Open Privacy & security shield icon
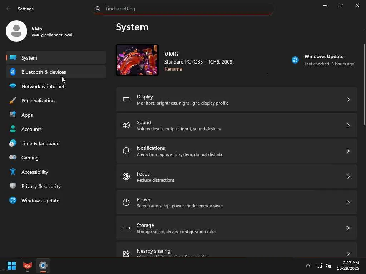 tap(13, 186)
